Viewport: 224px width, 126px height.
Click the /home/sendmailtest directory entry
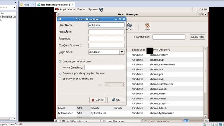tap(162, 64)
